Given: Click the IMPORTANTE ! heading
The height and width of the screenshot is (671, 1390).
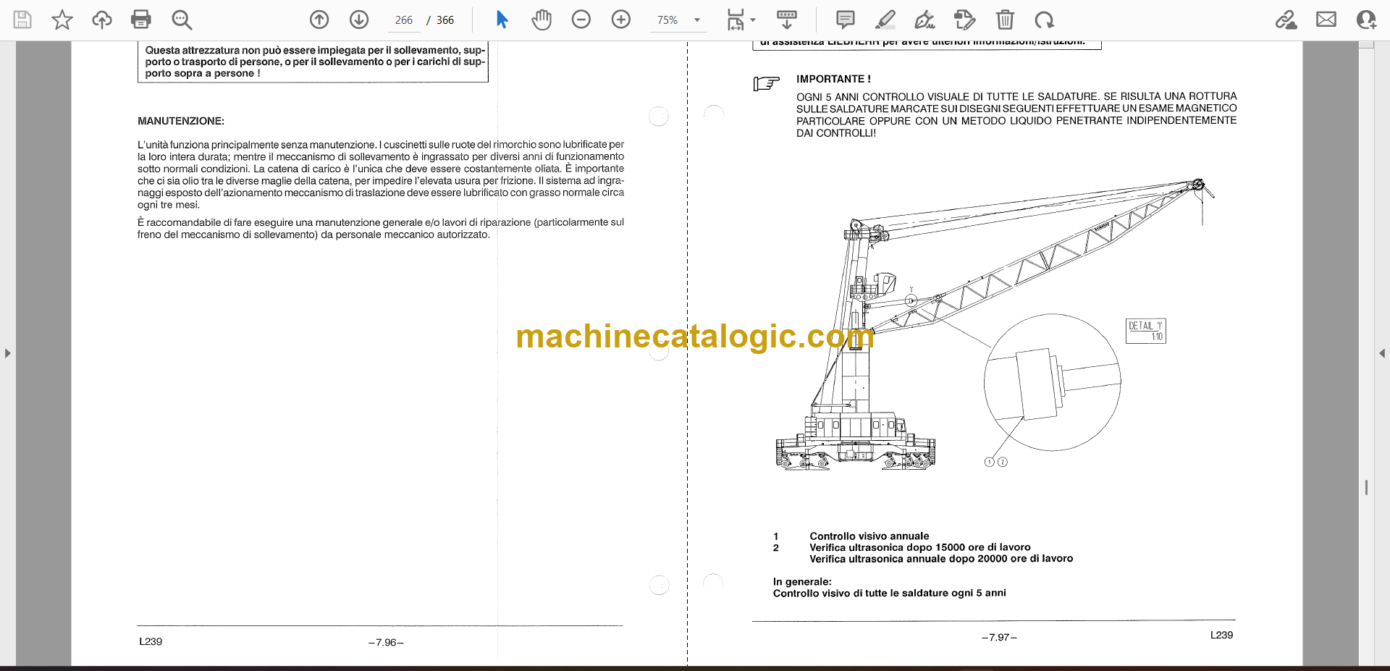Looking at the screenshot, I should click(833, 79).
